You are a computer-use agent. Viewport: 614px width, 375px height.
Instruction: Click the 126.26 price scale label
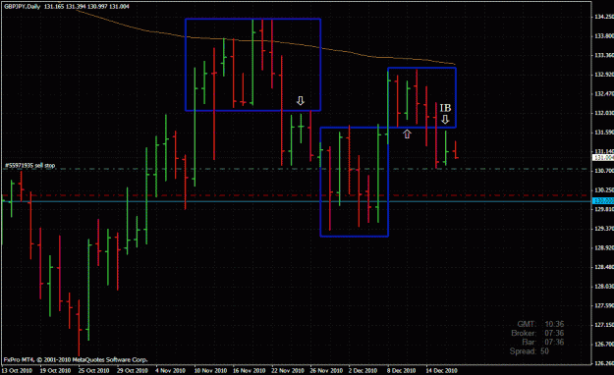click(604, 363)
